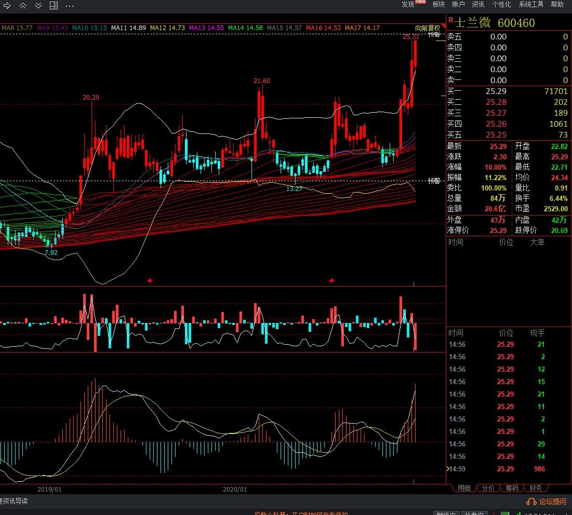Select the 14:59 trade row with 986
Screen dimensions: 572x515
click(x=508, y=469)
